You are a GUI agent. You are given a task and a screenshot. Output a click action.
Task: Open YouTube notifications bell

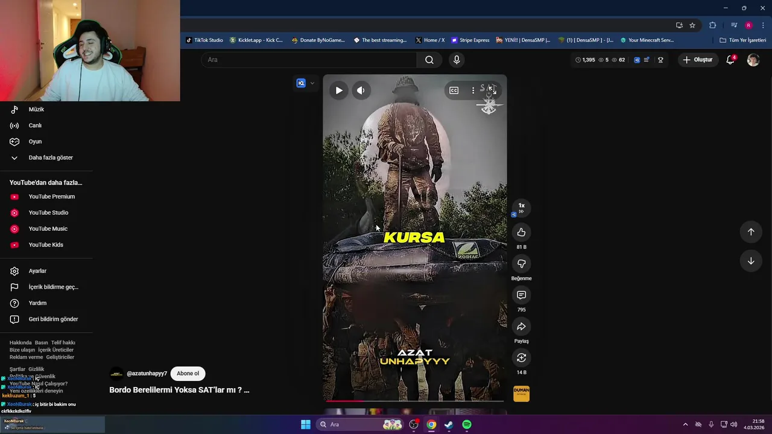[730, 60]
